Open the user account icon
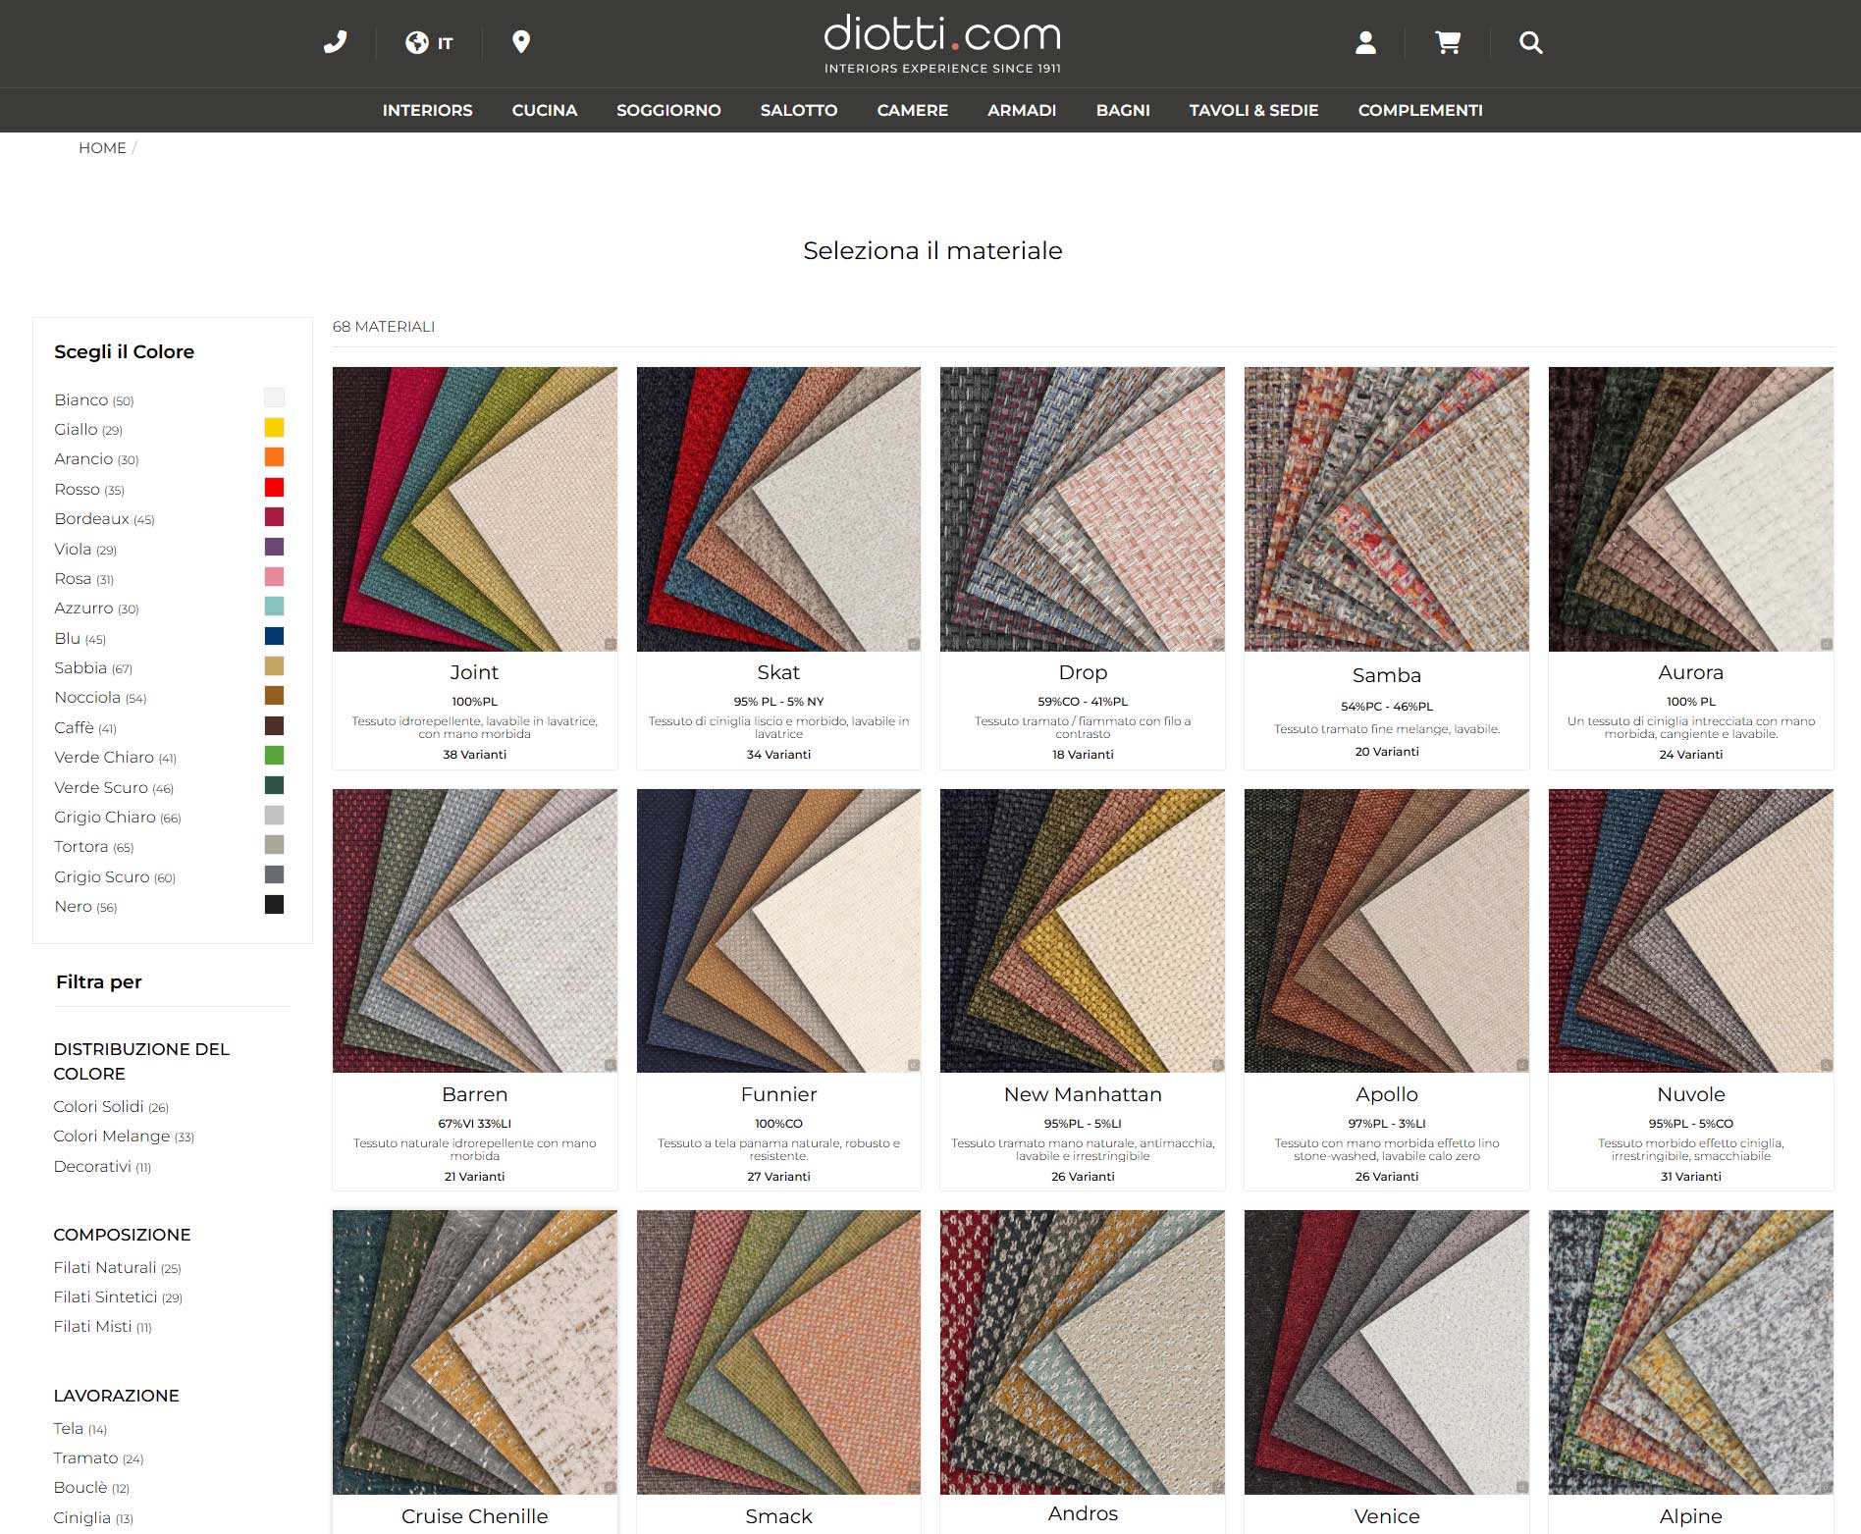The image size is (1861, 1534). [x=1365, y=42]
